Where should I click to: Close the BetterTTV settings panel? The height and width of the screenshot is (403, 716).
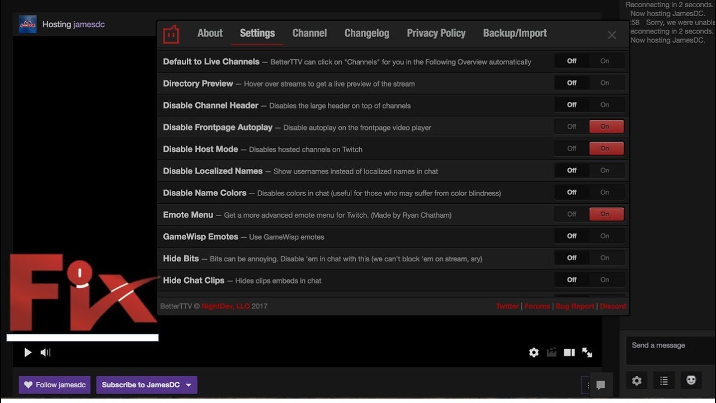click(612, 35)
